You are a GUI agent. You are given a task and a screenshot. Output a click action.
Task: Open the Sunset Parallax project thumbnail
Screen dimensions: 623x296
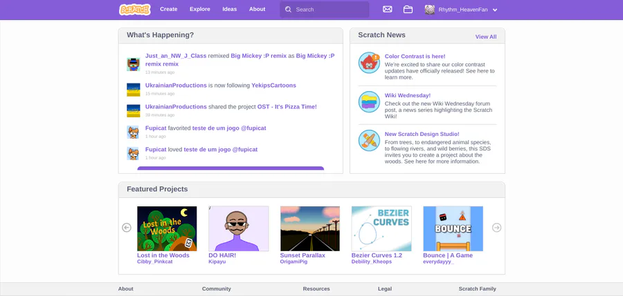pos(310,228)
